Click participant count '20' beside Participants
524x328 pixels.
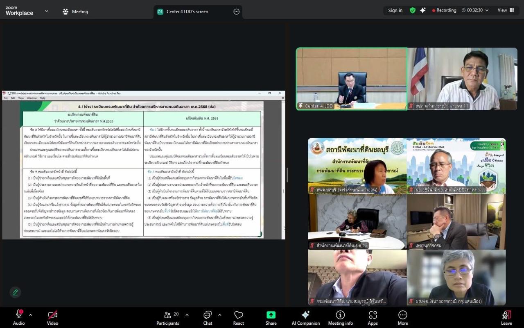coord(176,314)
